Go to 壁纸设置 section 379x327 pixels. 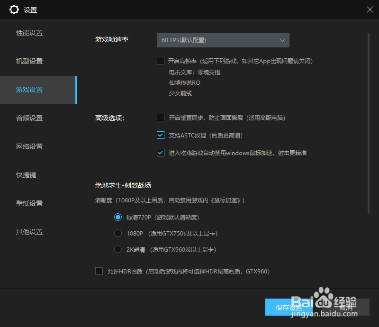pos(29,203)
